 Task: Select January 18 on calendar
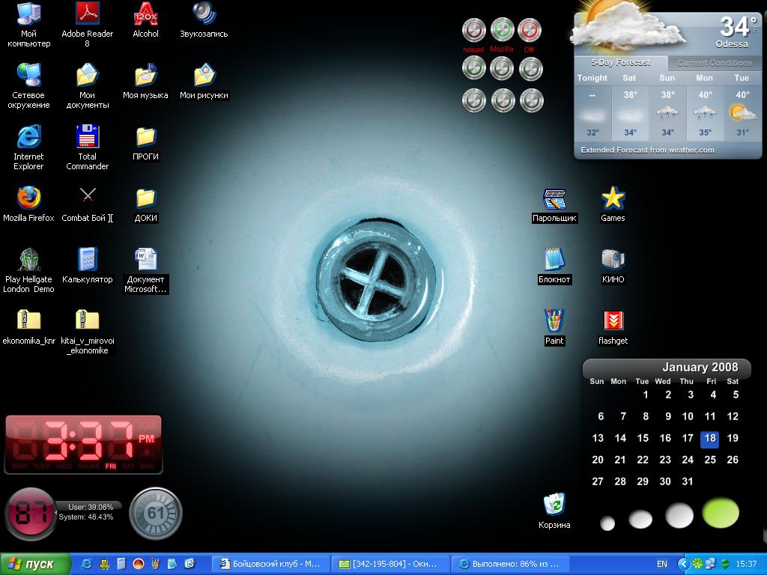pyautogui.click(x=710, y=438)
